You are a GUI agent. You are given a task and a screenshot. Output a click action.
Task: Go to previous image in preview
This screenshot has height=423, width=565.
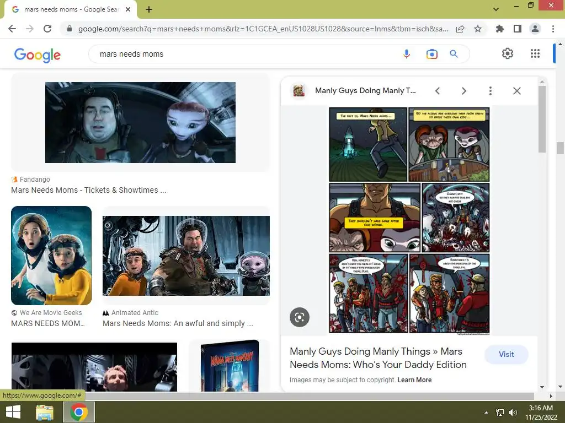click(438, 91)
